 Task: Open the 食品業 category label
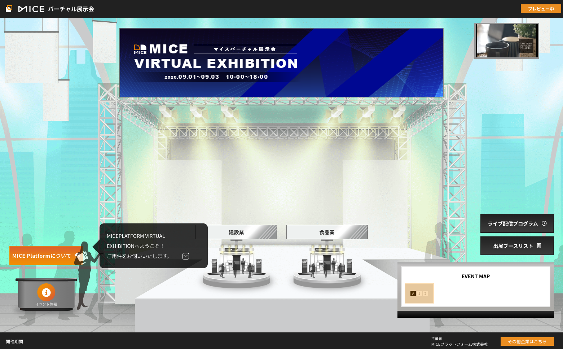[327, 232]
